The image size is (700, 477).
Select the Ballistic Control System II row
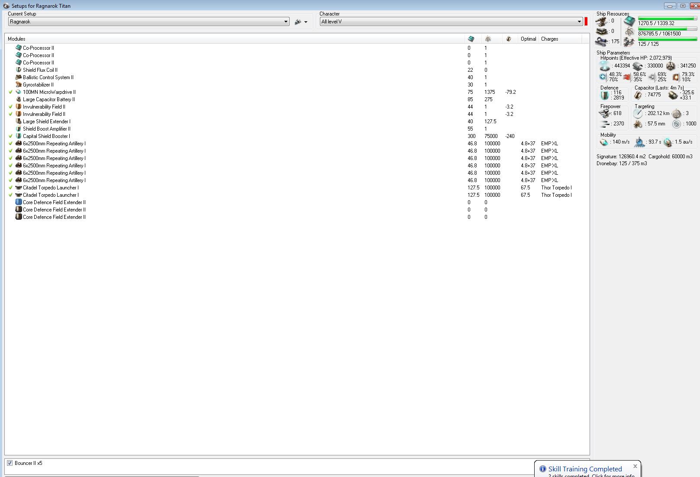tap(297, 77)
